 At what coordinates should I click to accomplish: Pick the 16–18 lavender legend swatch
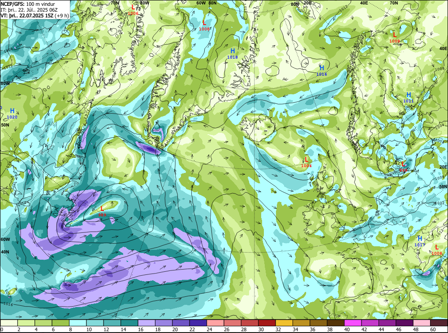click(146, 323)
